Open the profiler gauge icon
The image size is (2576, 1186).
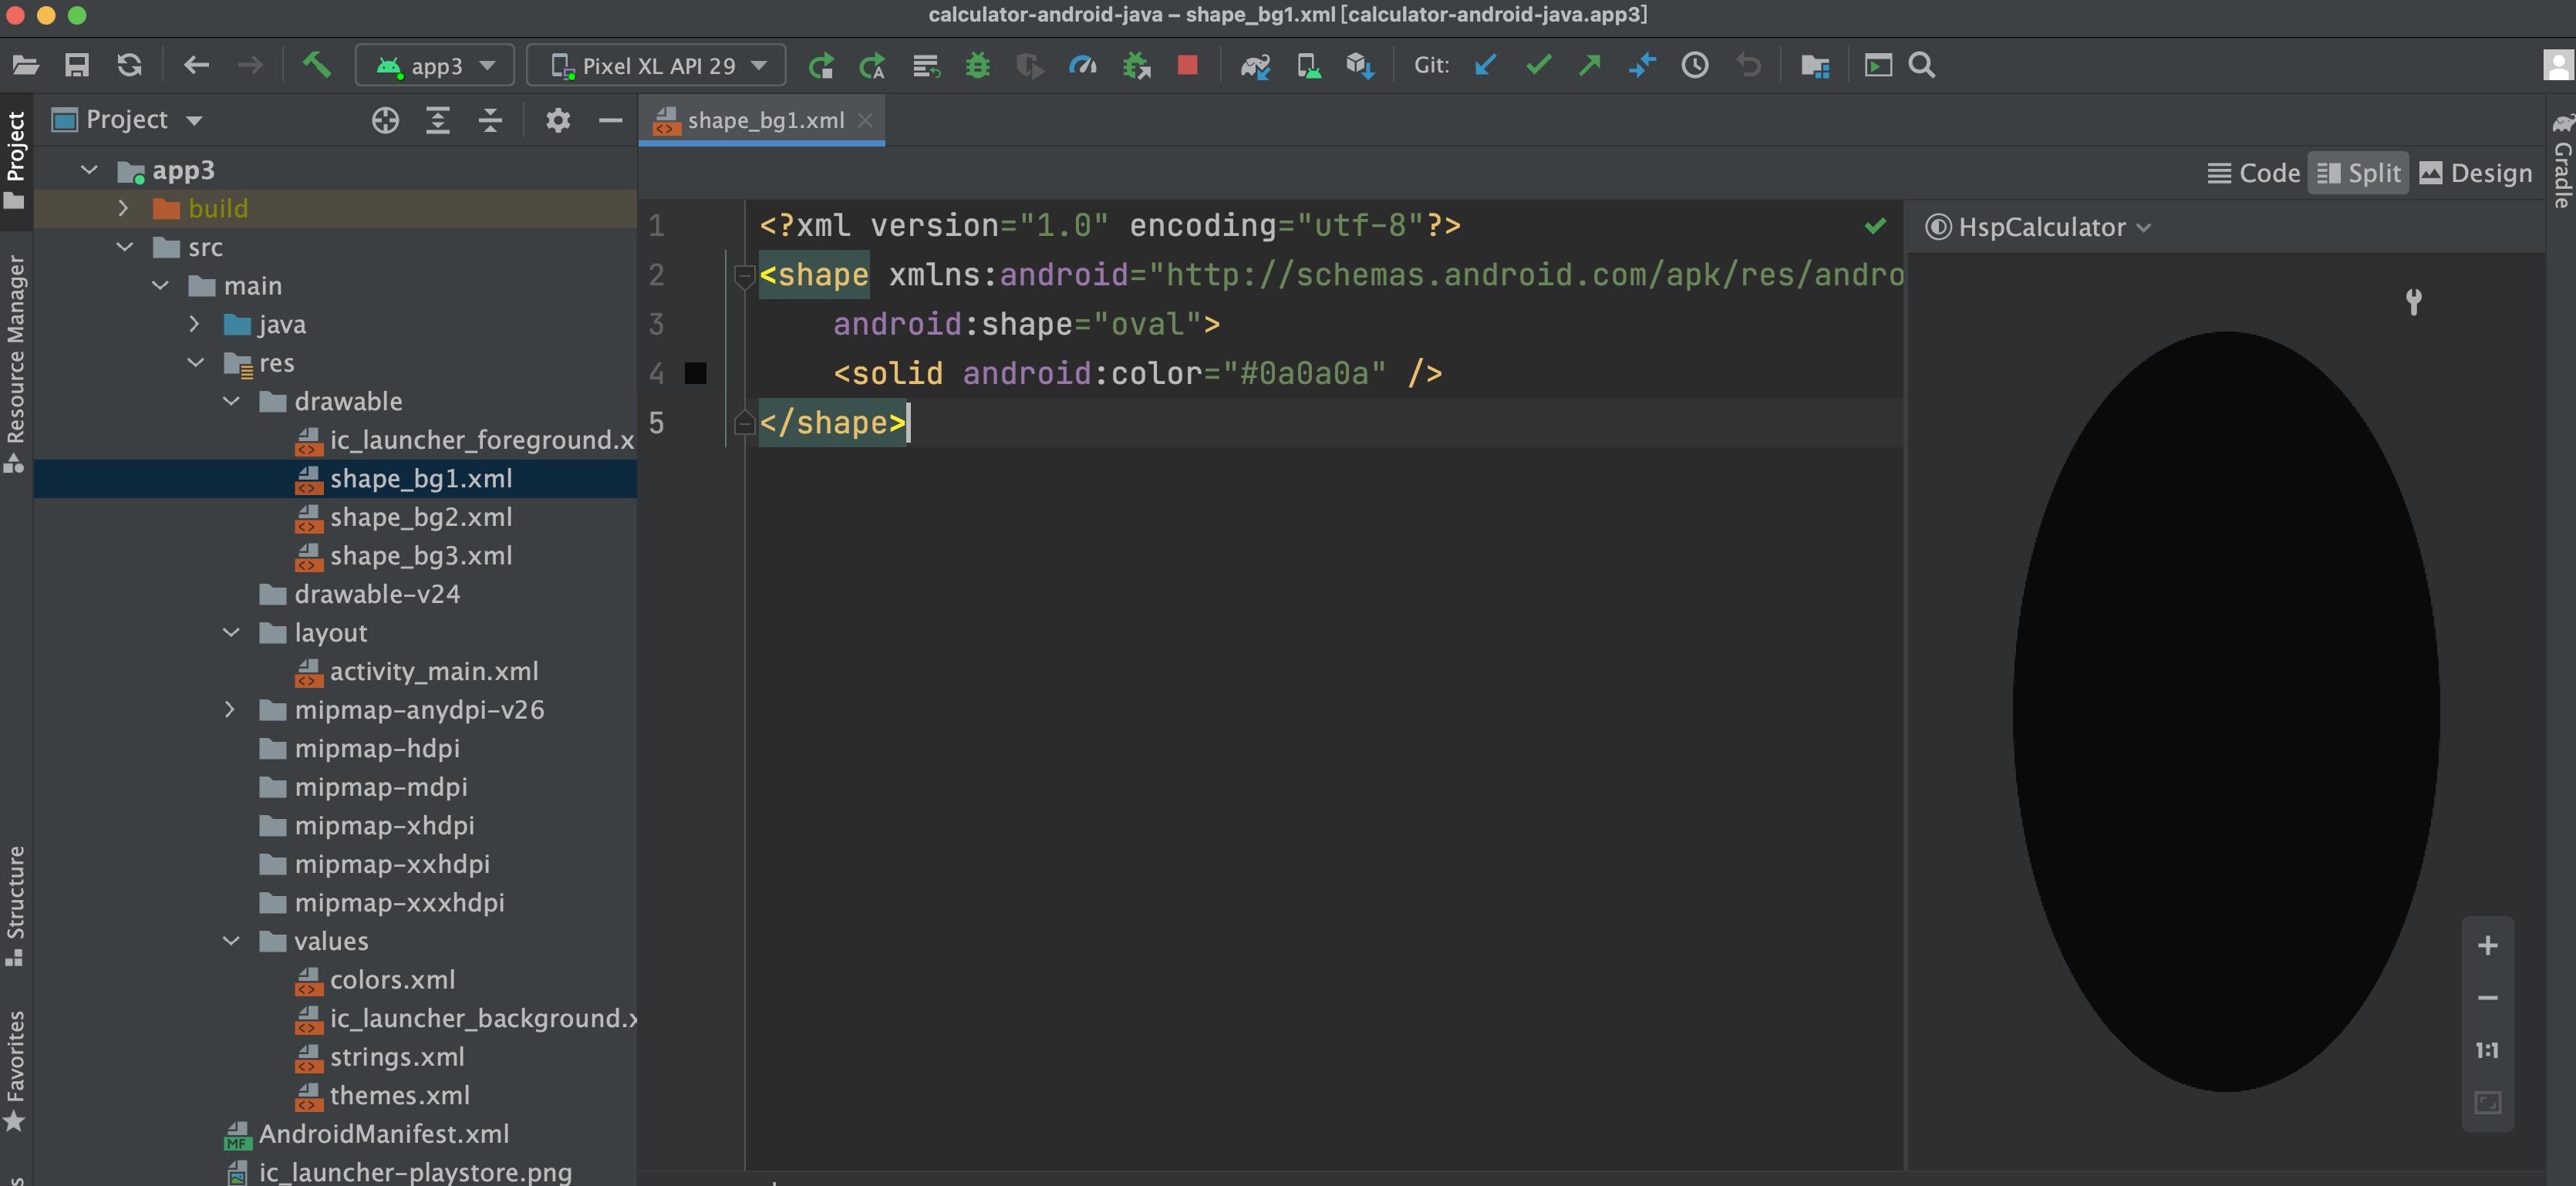(x=1083, y=66)
